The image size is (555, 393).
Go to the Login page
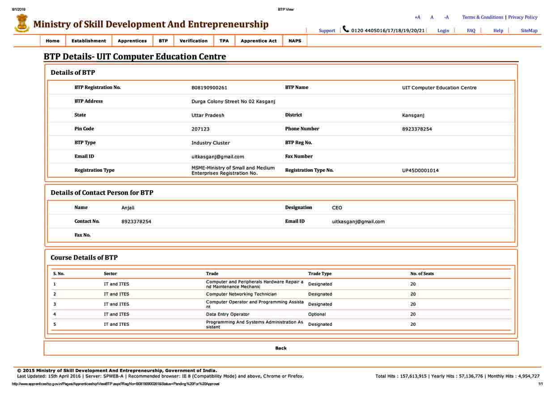click(x=443, y=31)
